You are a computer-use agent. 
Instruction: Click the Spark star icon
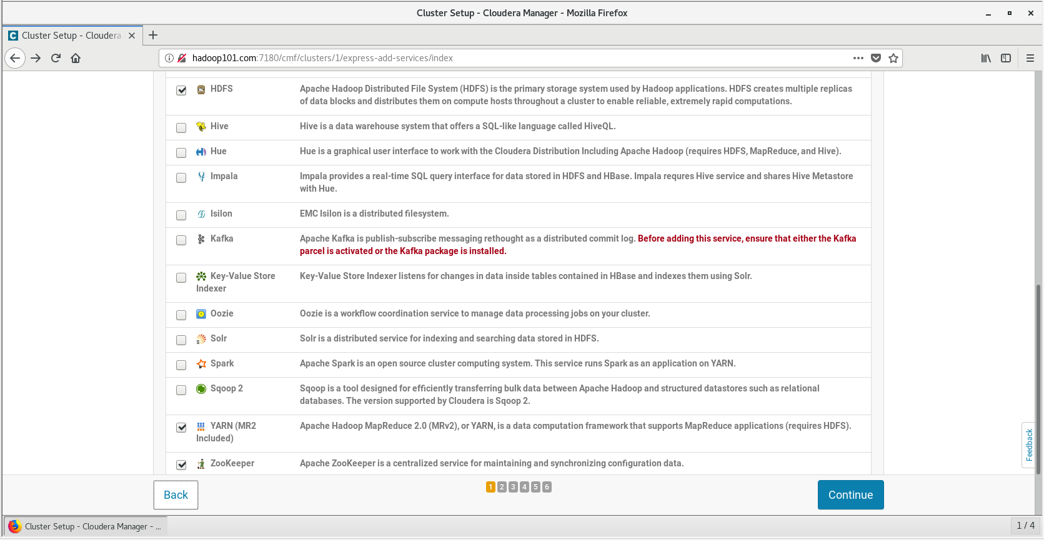[x=201, y=364]
